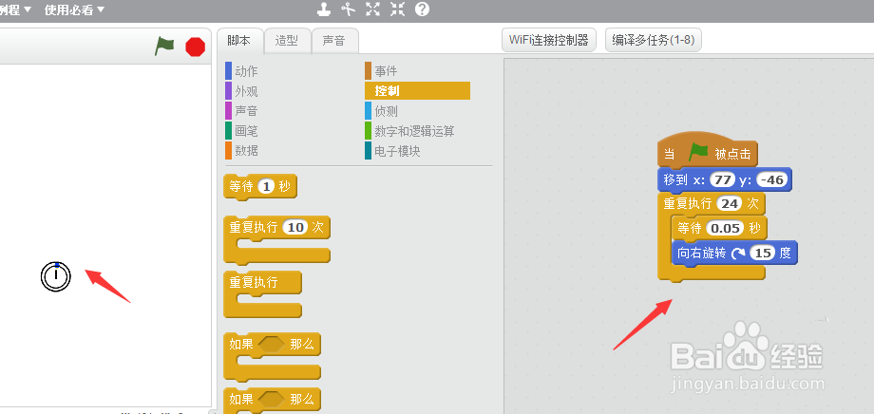
Task: Select the grow sprite tool
Action: pos(373,9)
